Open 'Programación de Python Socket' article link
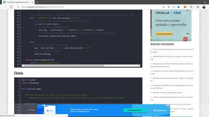209x117 pixels. tap(172, 65)
